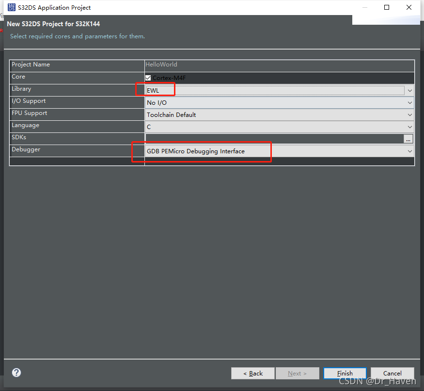Image resolution: width=424 pixels, height=391 pixels.
Task: Click the disabled Next button
Action: [x=297, y=374]
